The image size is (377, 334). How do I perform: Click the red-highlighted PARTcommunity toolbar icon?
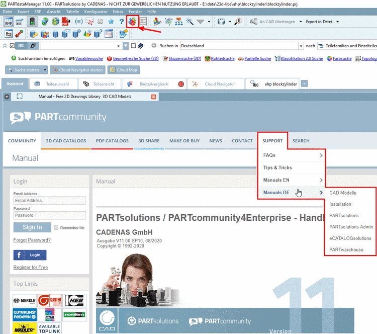132,22
